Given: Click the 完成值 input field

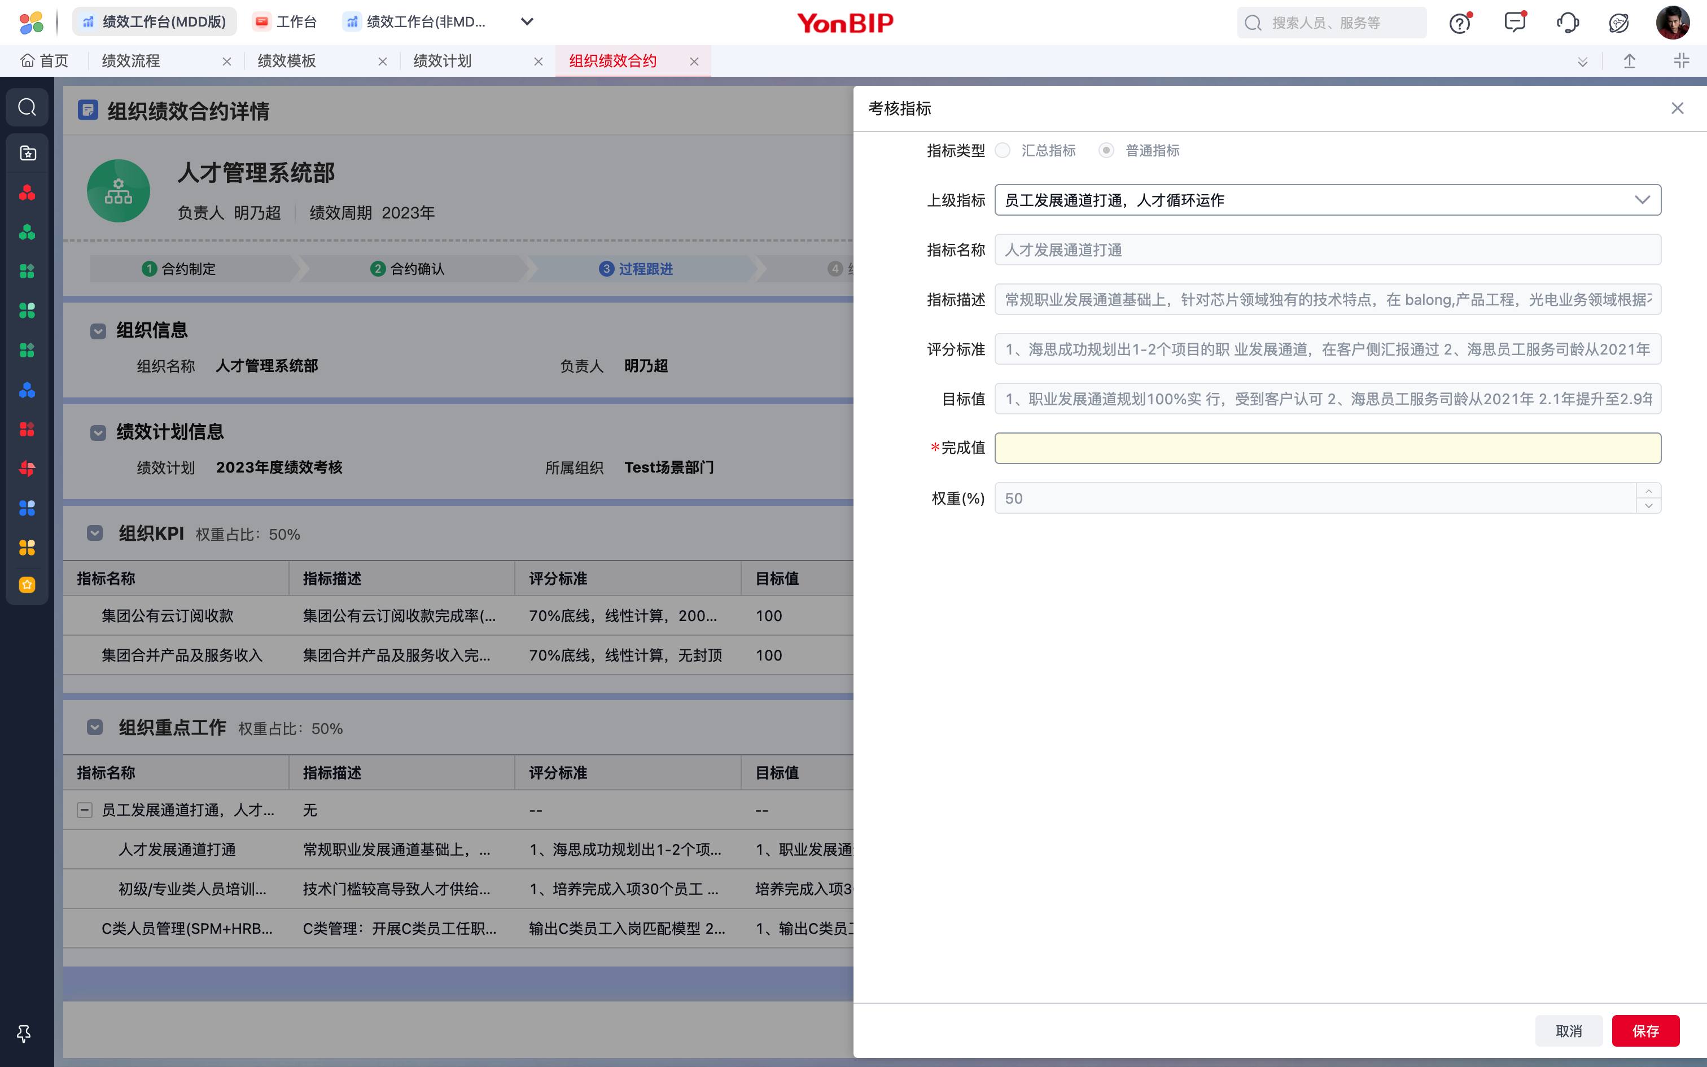Looking at the screenshot, I should [1328, 448].
